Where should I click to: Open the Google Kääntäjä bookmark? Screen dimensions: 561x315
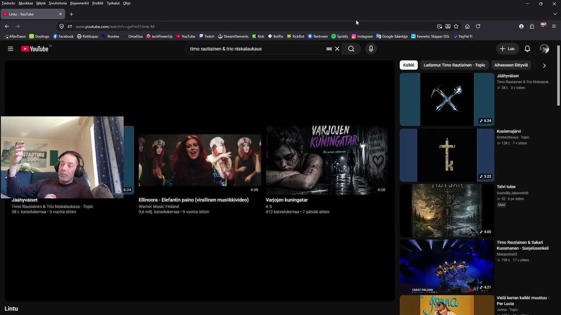coord(392,36)
